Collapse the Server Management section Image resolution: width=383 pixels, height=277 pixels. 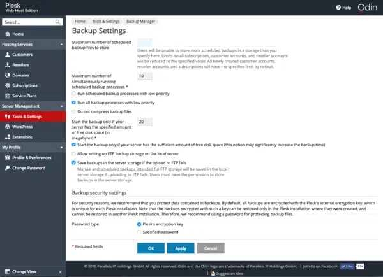[61, 106]
